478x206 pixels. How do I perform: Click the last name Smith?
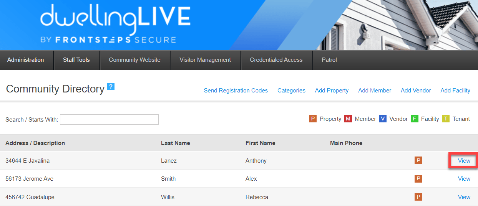(x=168, y=179)
